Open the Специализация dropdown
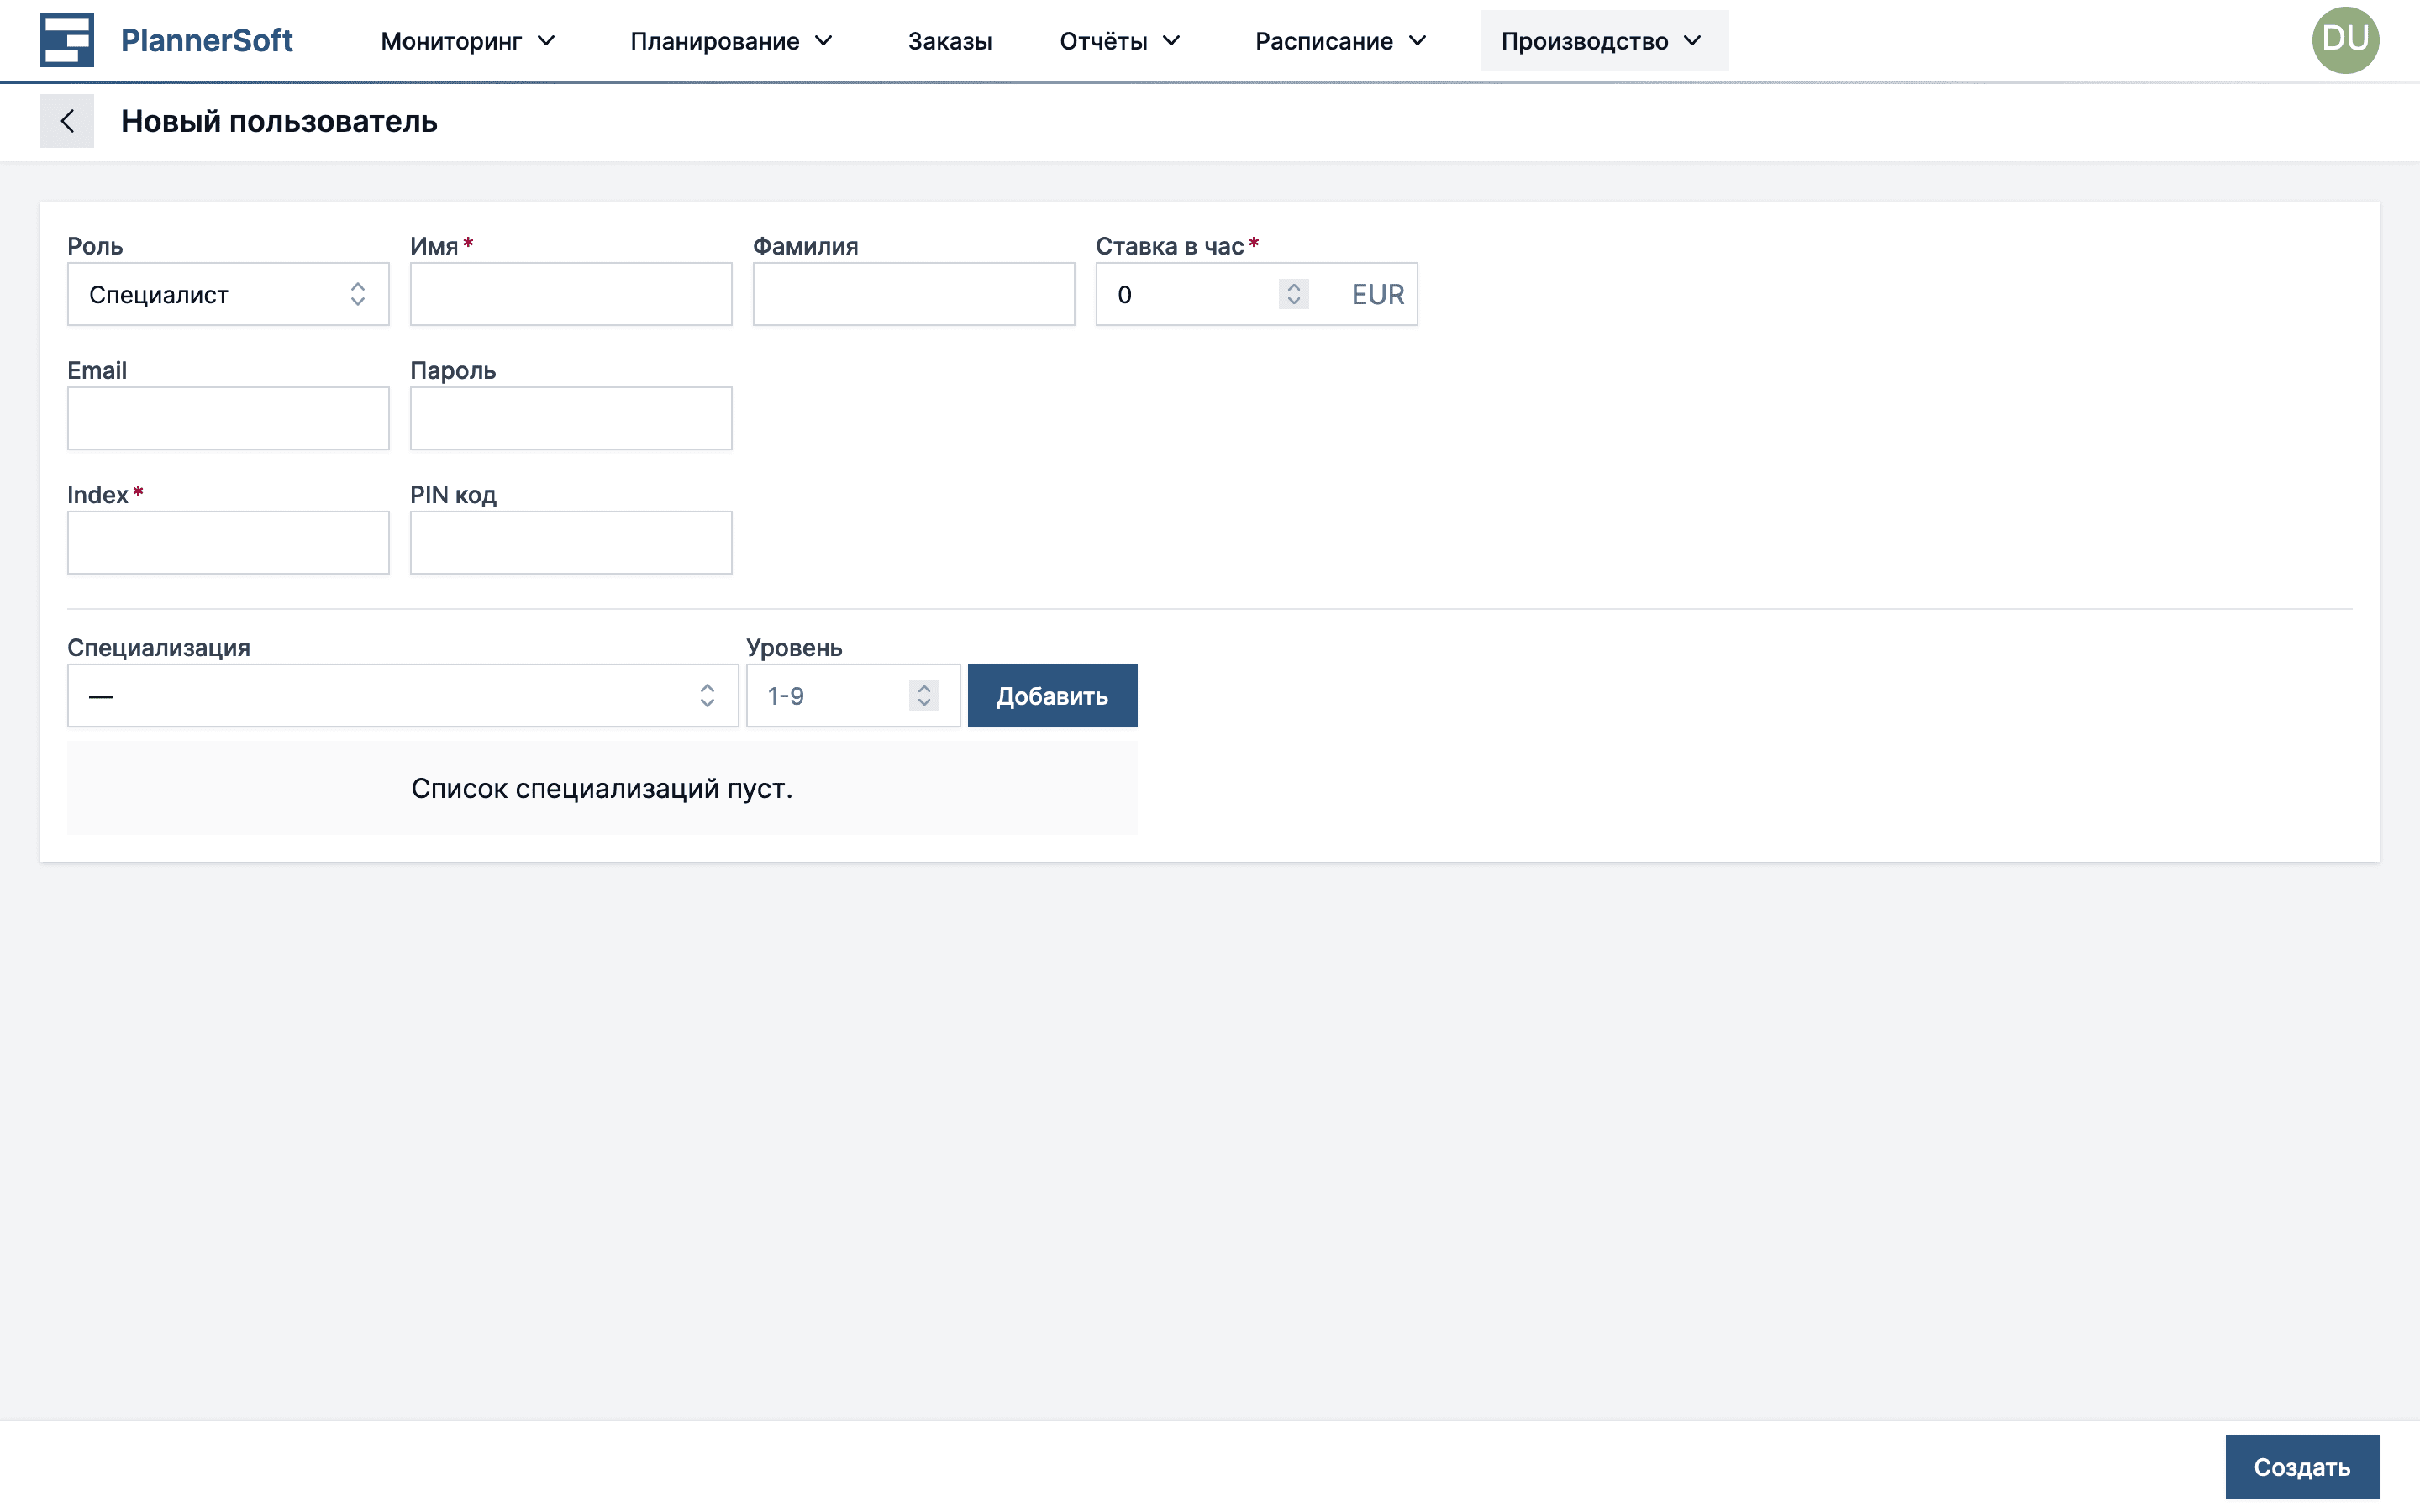This screenshot has height=1512, width=2420. [x=402, y=696]
